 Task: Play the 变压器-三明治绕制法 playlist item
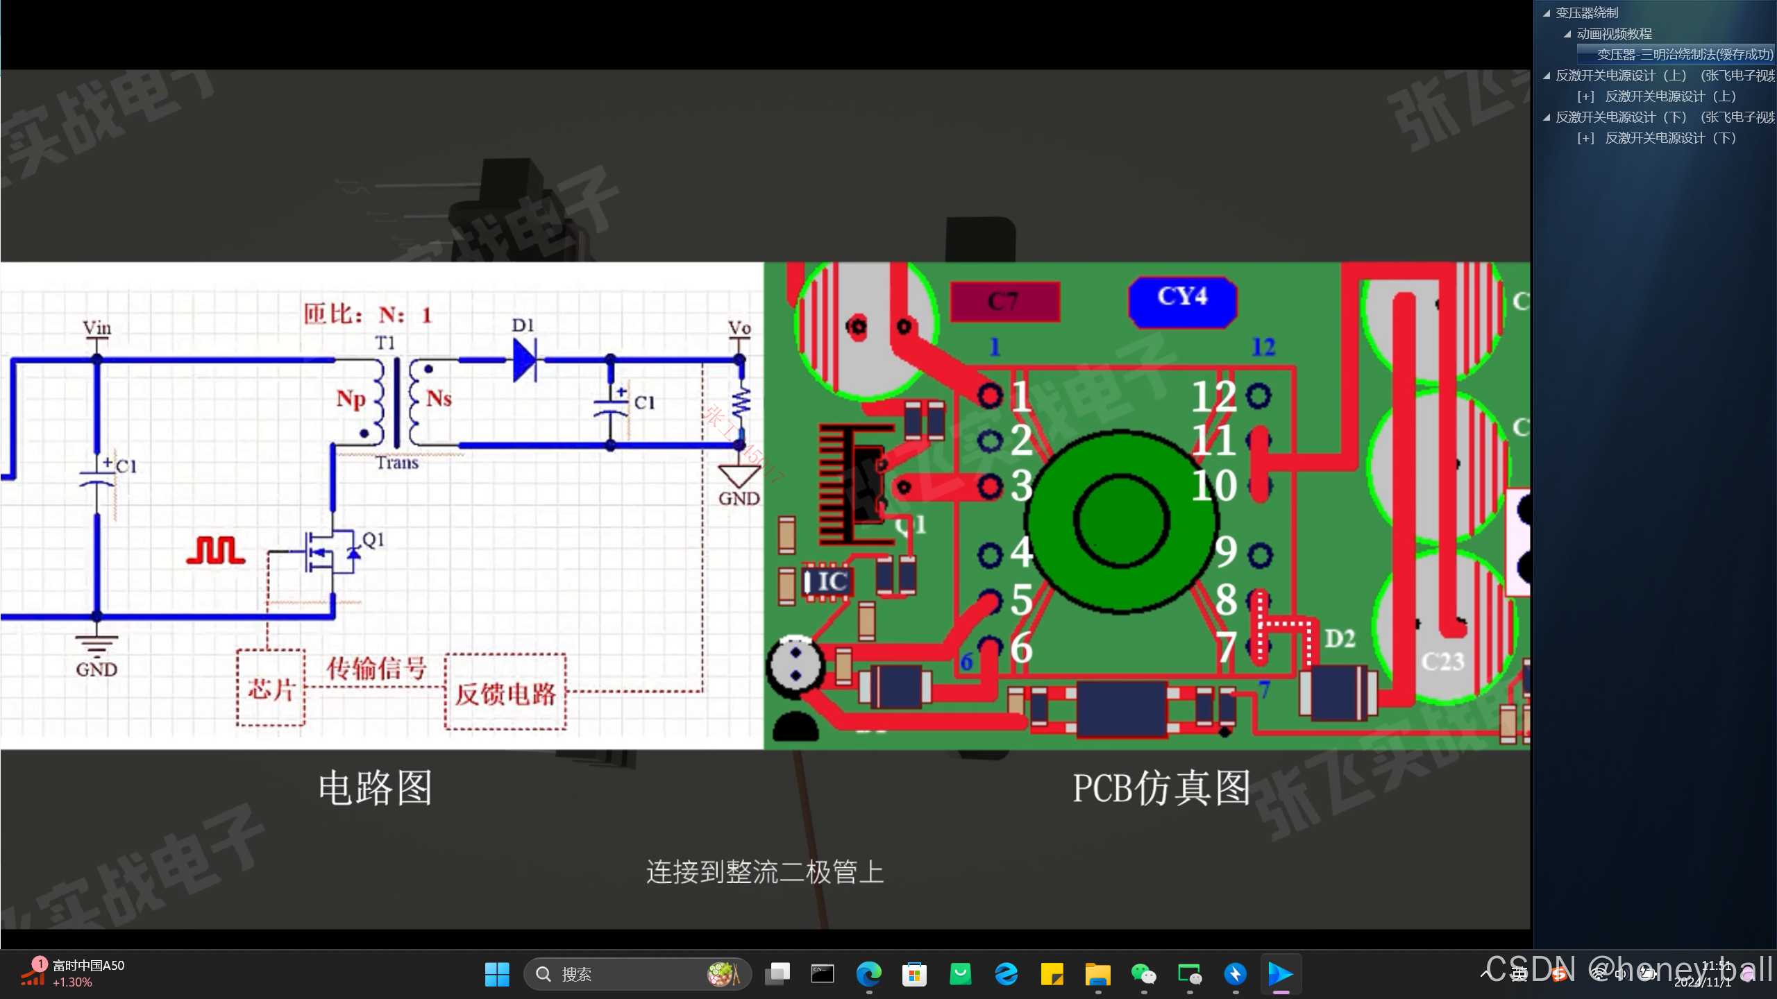click(1684, 55)
